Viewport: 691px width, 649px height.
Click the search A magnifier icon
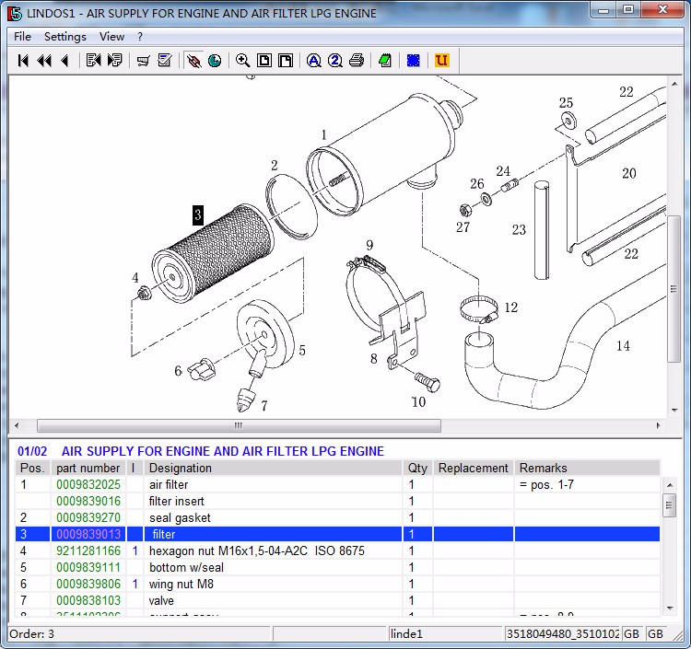(x=314, y=61)
